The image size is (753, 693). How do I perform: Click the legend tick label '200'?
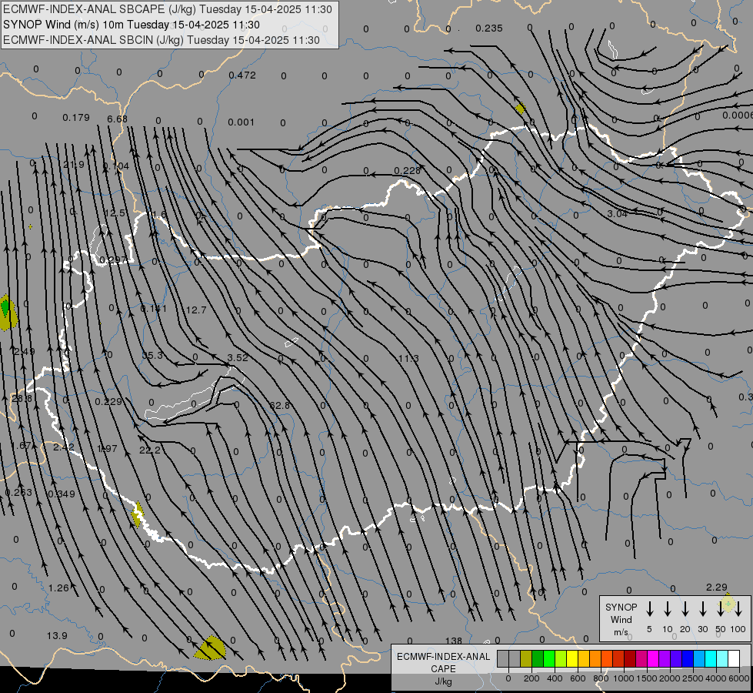[x=531, y=678]
